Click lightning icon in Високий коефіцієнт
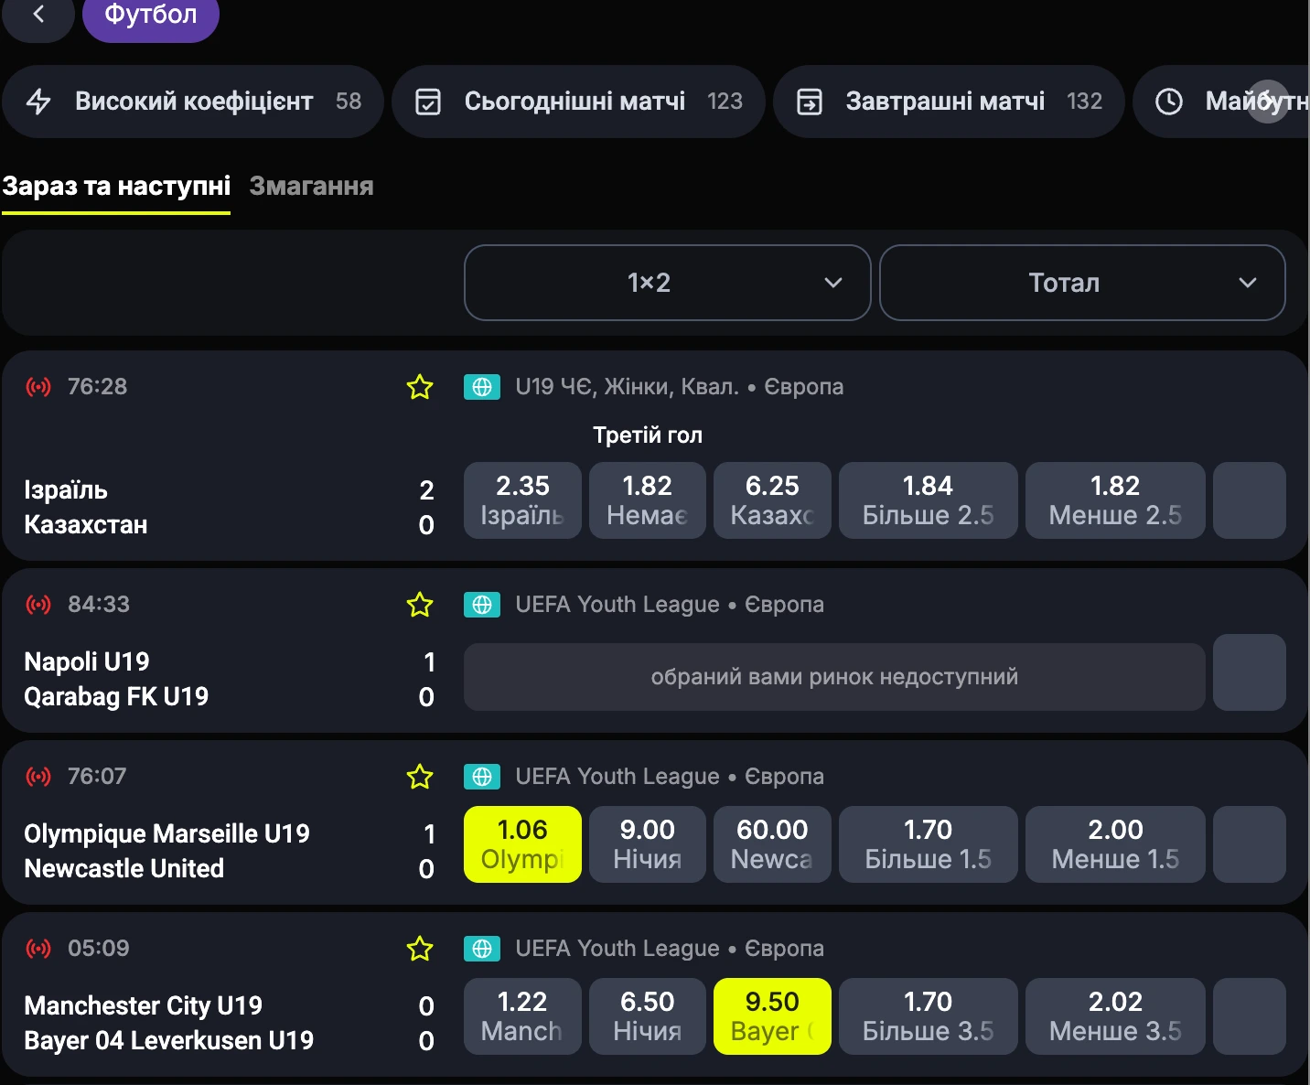The height and width of the screenshot is (1085, 1310). coord(38,102)
